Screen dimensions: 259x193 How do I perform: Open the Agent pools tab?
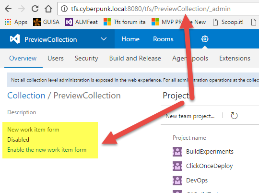point(190,59)
